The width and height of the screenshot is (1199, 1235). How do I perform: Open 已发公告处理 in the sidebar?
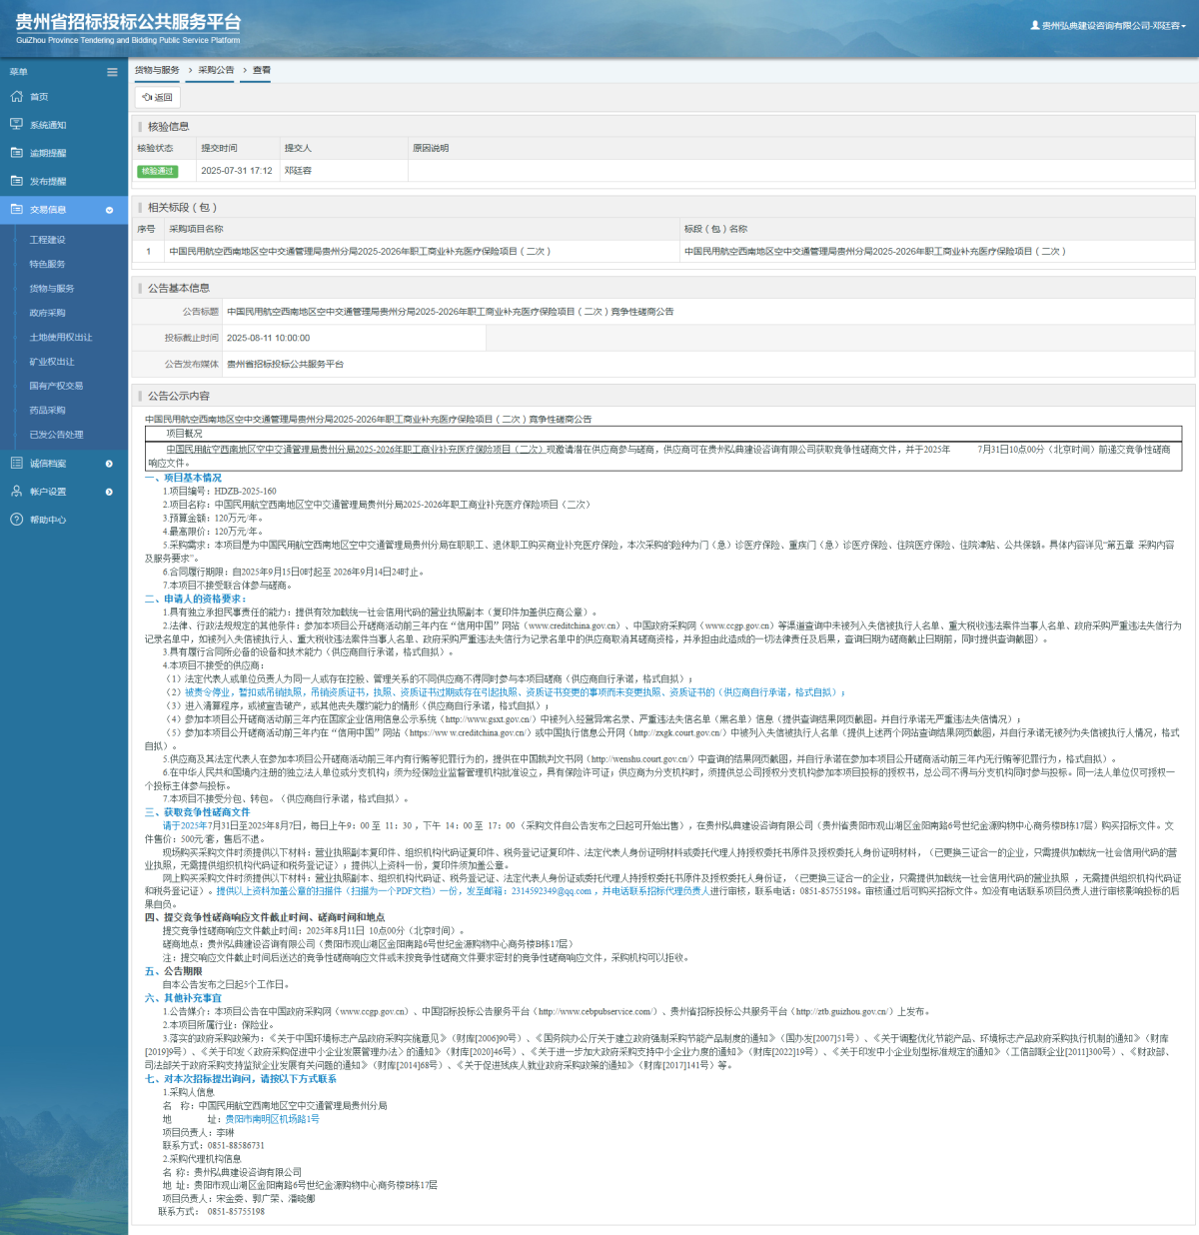(x=56, y=435)
